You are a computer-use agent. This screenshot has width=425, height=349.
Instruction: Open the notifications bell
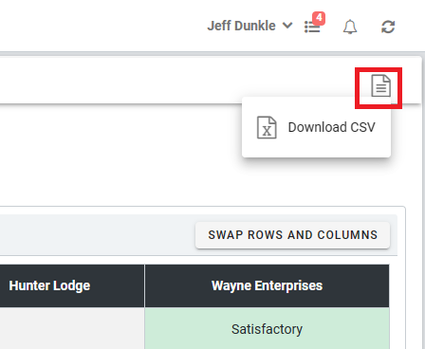(350, 27)
